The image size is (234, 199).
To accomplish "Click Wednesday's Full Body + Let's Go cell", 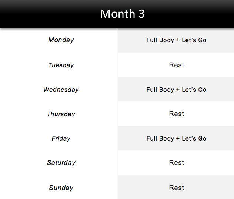I will coord(176,90).
